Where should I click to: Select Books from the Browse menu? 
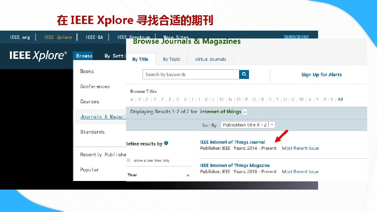87,71
